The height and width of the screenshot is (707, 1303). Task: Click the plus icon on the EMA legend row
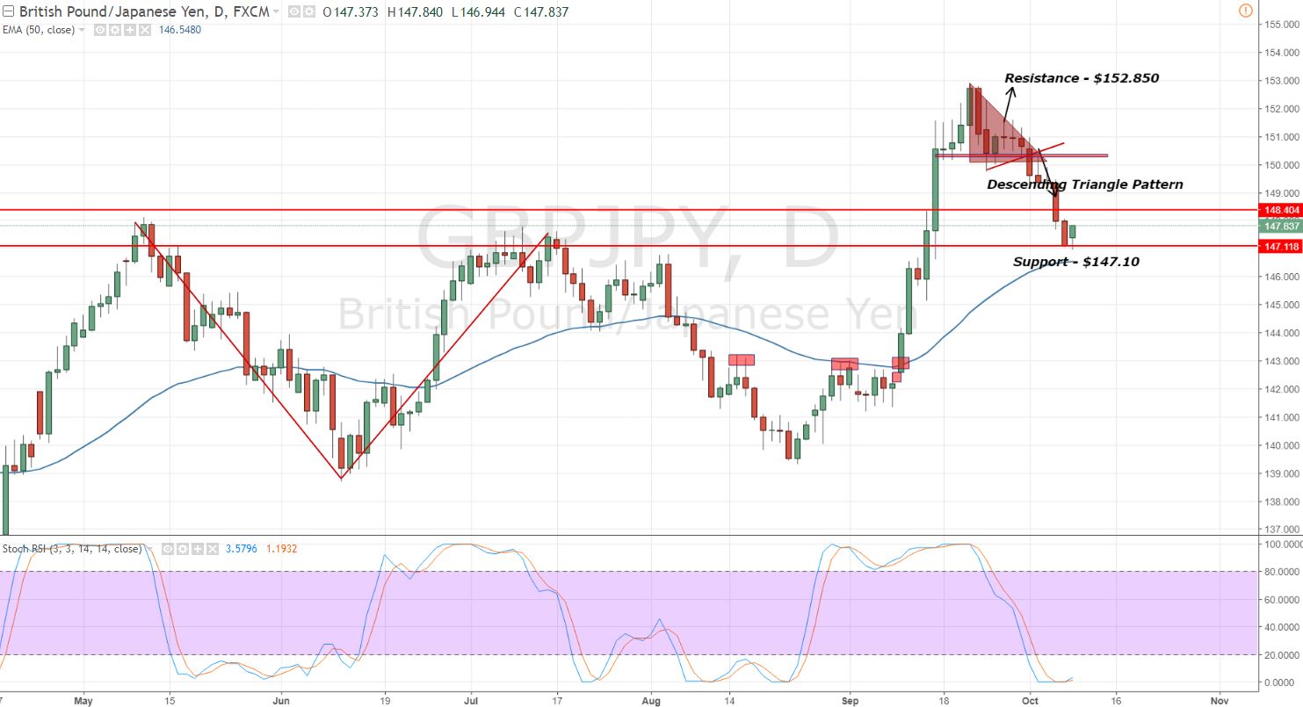(x=131, y=29)
